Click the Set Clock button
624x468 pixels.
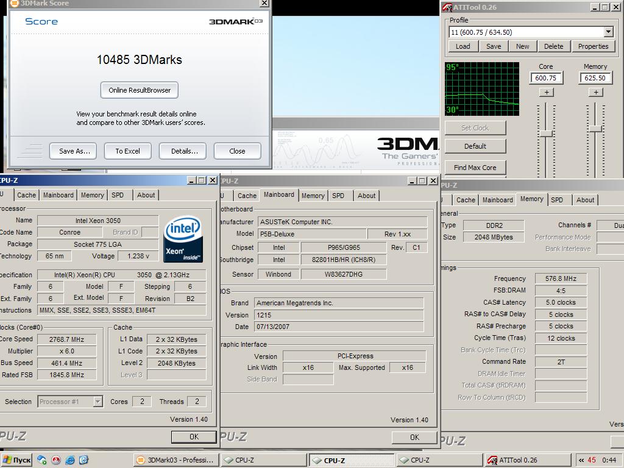pyautogui.click(x=475, y=128)
